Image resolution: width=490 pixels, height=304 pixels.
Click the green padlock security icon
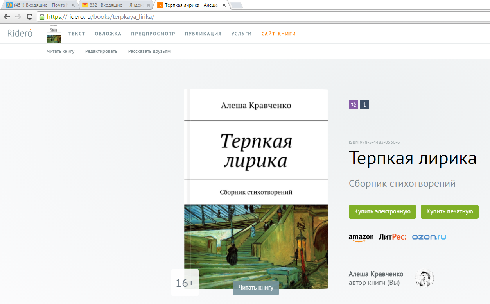(42, 17)
